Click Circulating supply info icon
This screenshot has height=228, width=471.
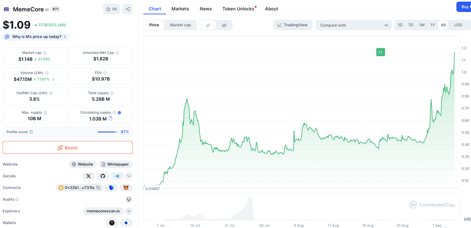coord(114,113)
